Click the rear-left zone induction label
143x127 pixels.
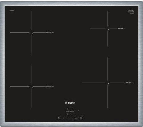49,32
